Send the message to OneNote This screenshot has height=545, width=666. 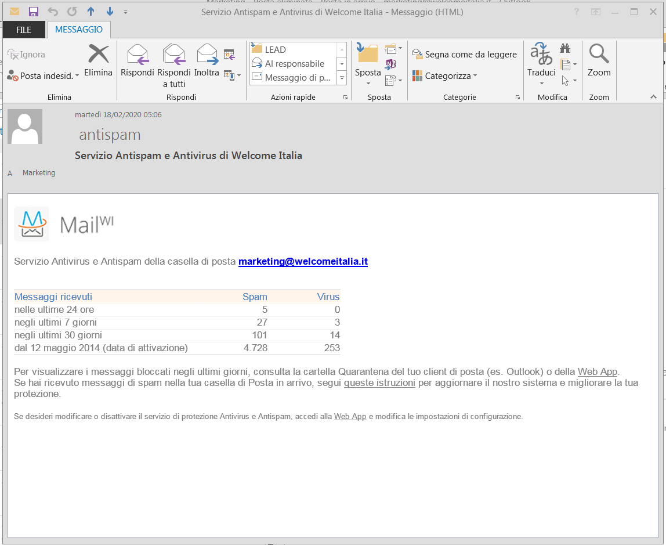click(390, 64)
